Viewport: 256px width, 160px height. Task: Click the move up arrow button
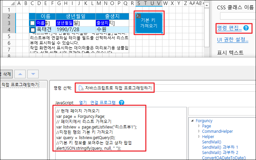pos(20,74)
